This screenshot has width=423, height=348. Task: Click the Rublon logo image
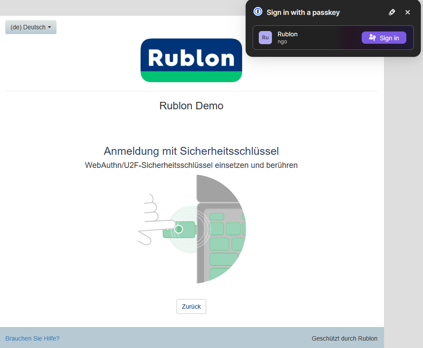(x=191, y=60)
